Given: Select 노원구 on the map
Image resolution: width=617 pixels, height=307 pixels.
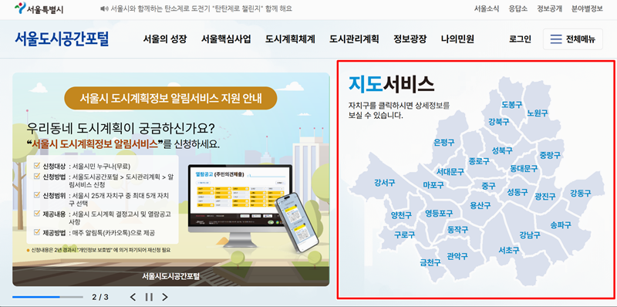Looking at the screenshot, I should 538,113.
